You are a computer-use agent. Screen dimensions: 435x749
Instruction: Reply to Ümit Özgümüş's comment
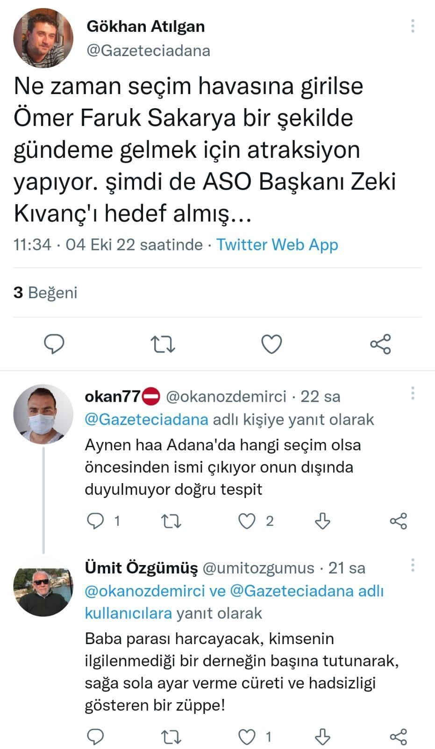tap(96, 737)
